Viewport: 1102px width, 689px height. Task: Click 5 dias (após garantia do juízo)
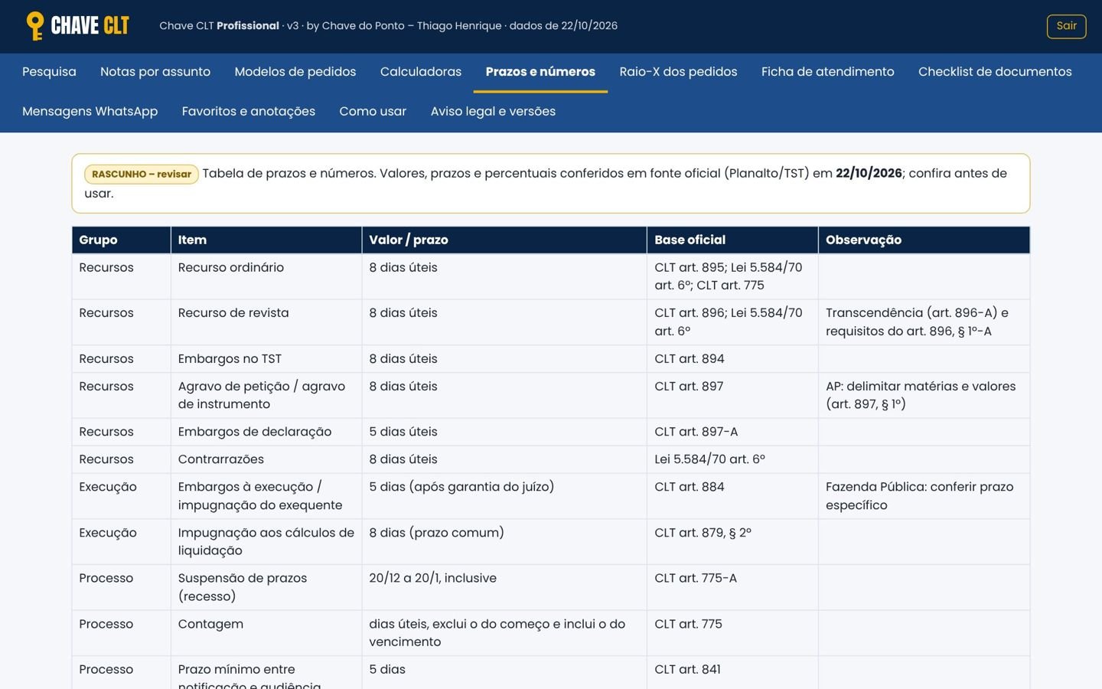[x=504, y=496]
